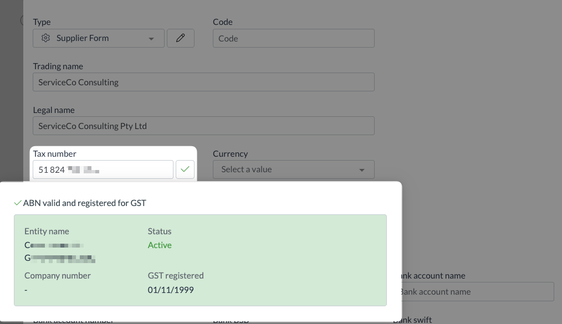Click the green 'Active' status text

pyautogui.click(x=160, y=245)
